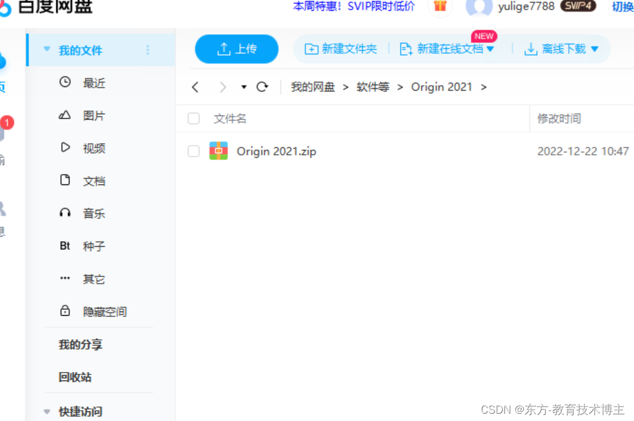Viewport: 634px width, 421px height.
Task: Click the SVIP4 badge
Action: click(x=578, y=5)
